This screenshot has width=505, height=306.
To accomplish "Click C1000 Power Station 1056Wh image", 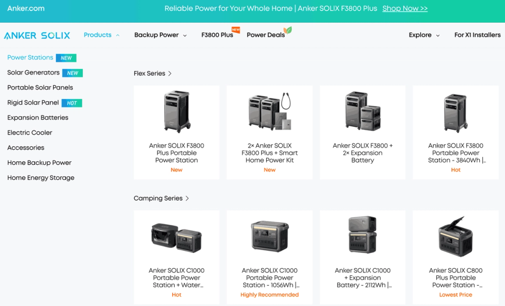I will pos(270,236).
